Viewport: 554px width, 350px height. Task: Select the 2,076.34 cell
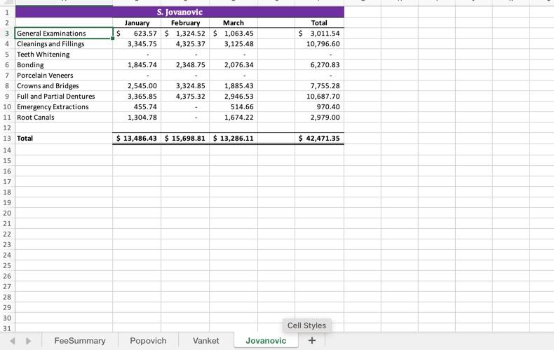point(234,65)
